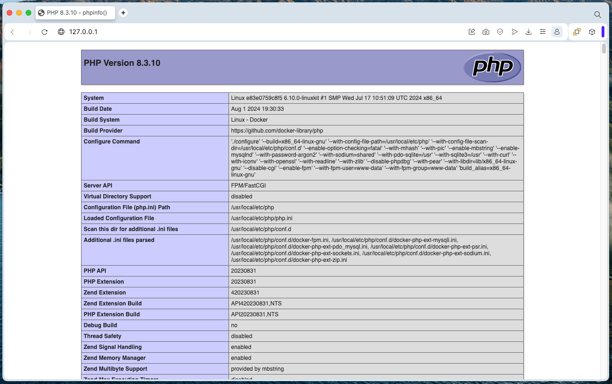Click the forward navigation arrow

[x=29, y=32]
